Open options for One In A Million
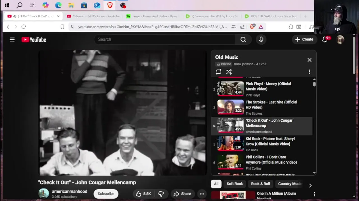The image size is (359, 201). click(x=314, y=194)
